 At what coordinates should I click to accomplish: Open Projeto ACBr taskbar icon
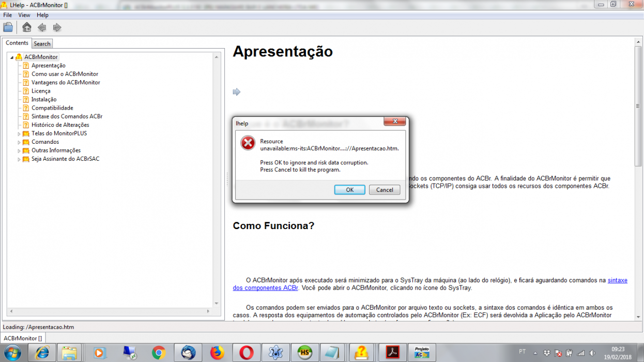422,353
